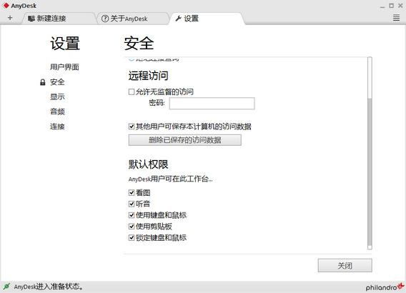Uncheck 使用剪贴板 permission
Image resolution: width=406 pixels, height=293 pixels.
point(132,227)
